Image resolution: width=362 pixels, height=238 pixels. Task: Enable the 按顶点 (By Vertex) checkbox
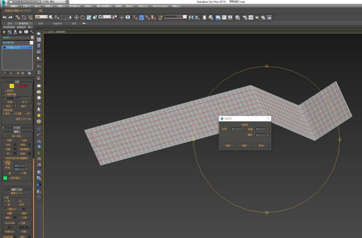click(x=5, y=91)
